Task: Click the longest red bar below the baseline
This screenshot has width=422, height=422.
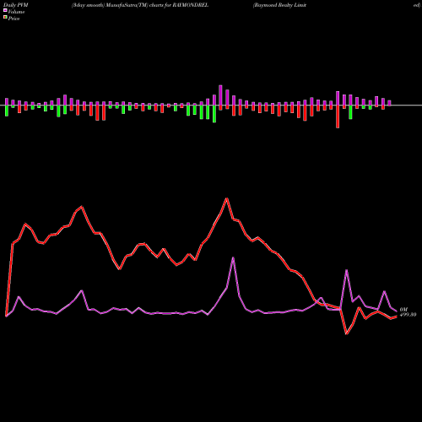Action: point(338,116)
